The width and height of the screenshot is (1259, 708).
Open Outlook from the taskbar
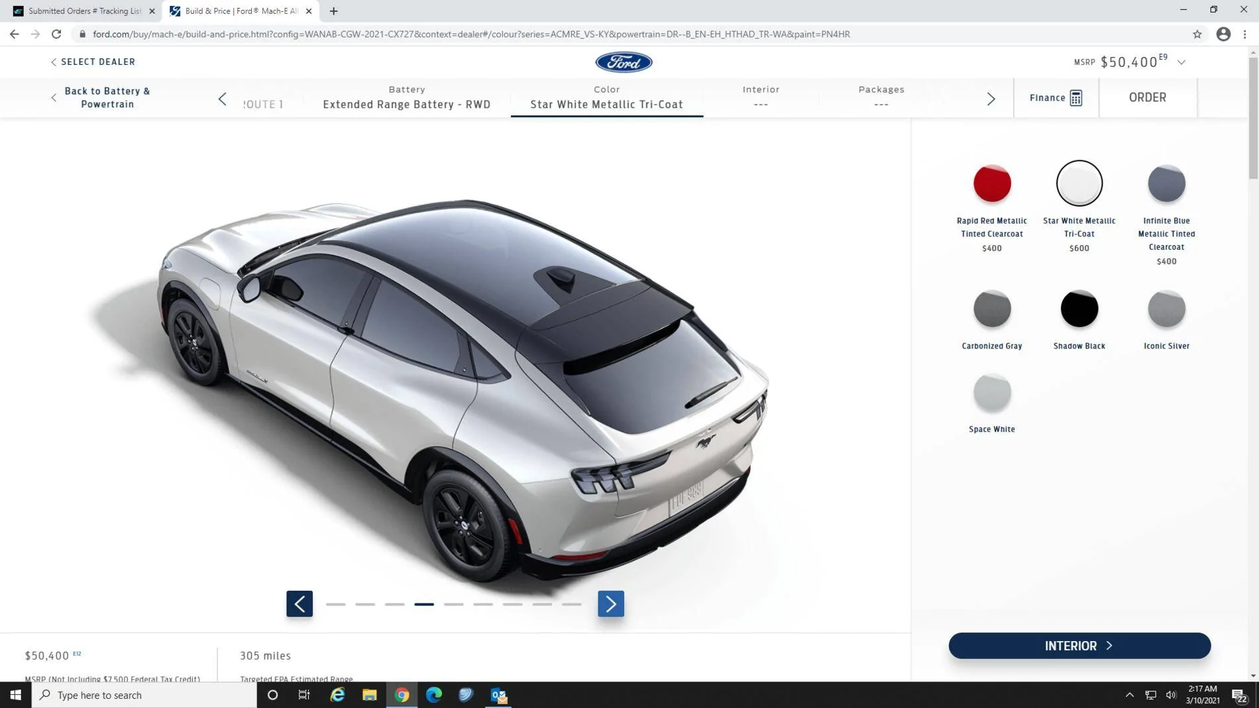(x=498, y=695)
